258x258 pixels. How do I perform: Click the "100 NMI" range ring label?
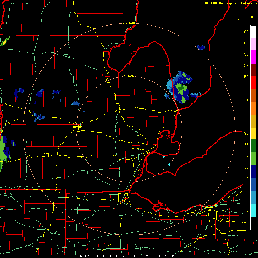(129, 23)
